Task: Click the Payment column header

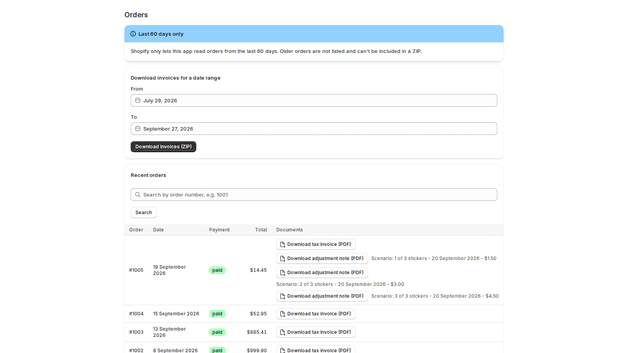Action: [219, 230]
